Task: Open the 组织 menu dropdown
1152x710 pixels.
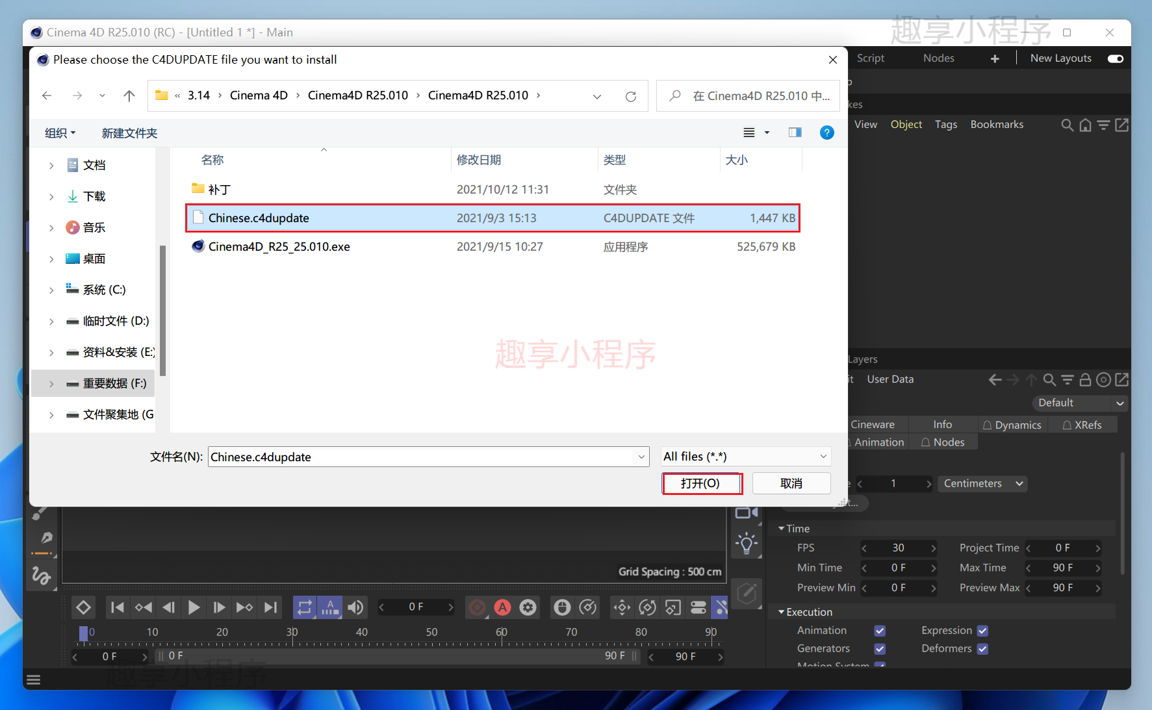Action: [x=60, y=133]
